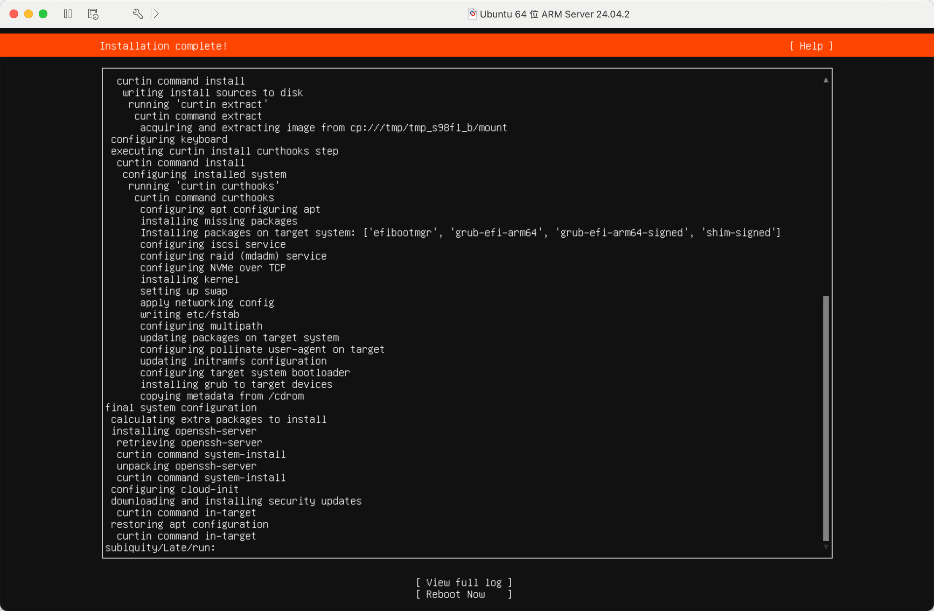
Task: Click 'configuring multipath' log line
Action: 201,326
